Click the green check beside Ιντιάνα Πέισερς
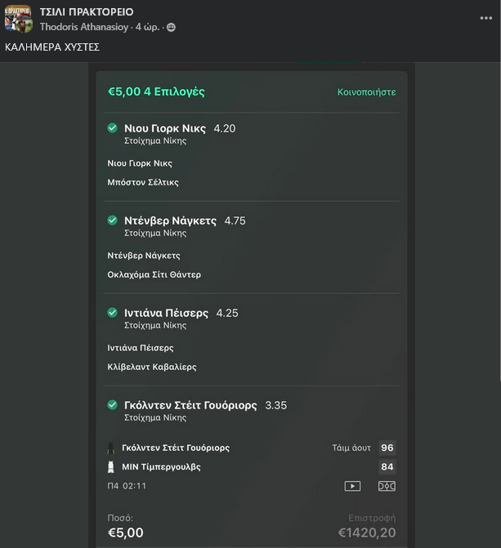The height and width of the screenshot is (548, 501). [x=112, y=313]
